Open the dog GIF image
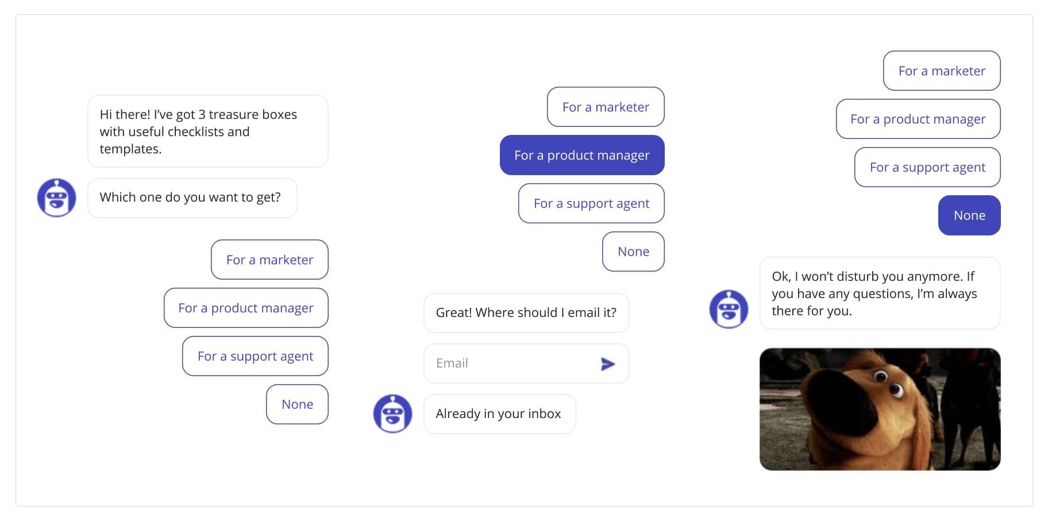Viewport: 1048px width, 526px height. pyautogui.click(x=880, y=409)
